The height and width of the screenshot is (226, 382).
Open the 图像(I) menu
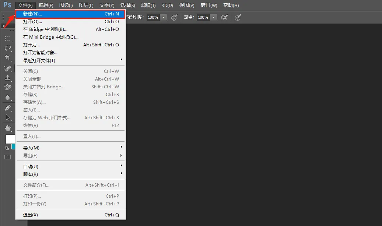[66, 6]
